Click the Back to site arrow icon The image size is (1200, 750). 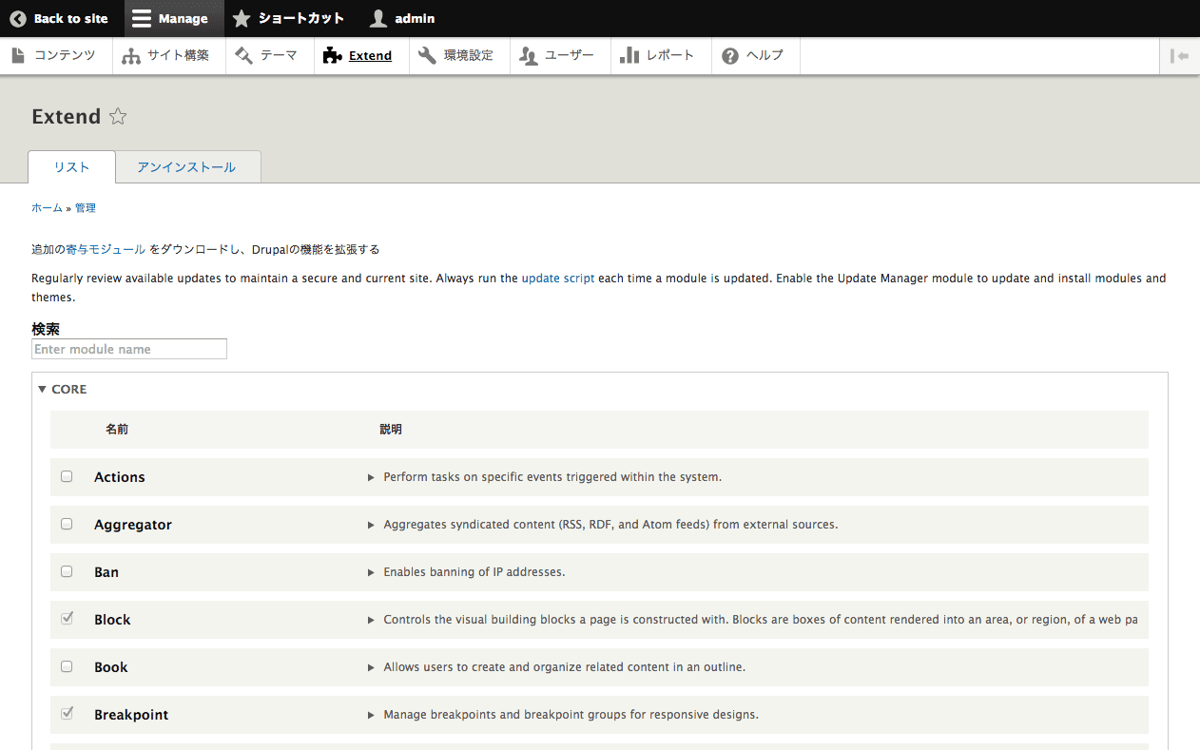[18, 18]
